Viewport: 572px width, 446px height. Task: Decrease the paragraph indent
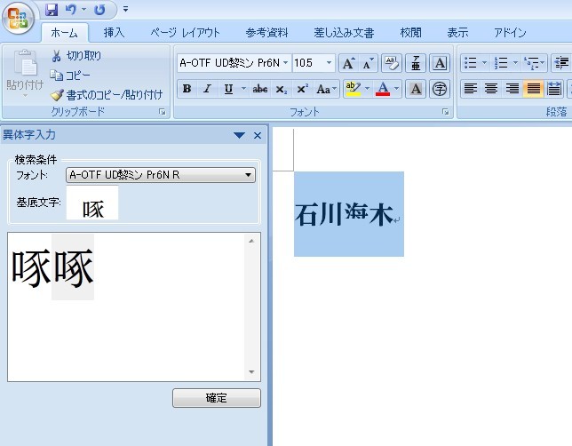point(561,63)
